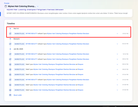Expand the 01:02 PM refund entry

117,33
